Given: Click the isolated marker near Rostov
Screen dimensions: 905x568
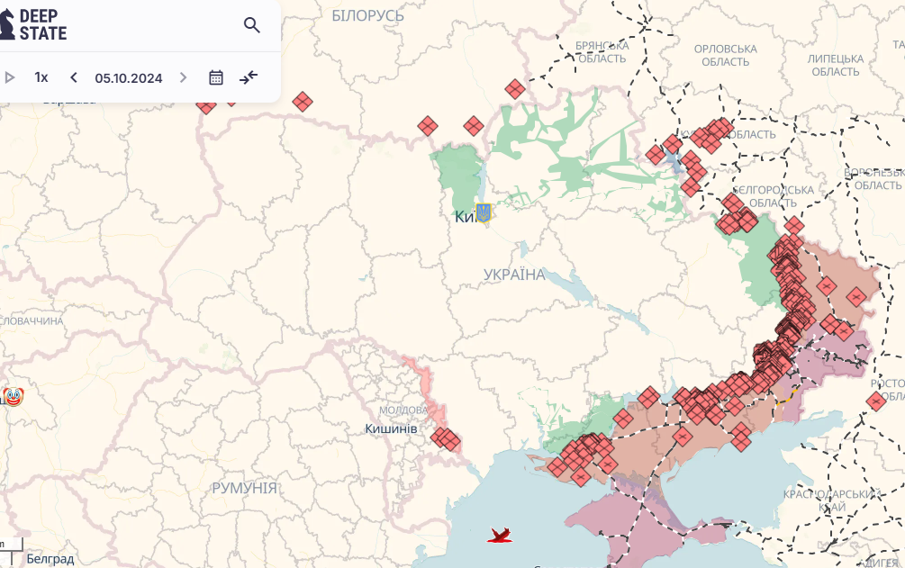Looking at the screenshot, I should point(876,401).
